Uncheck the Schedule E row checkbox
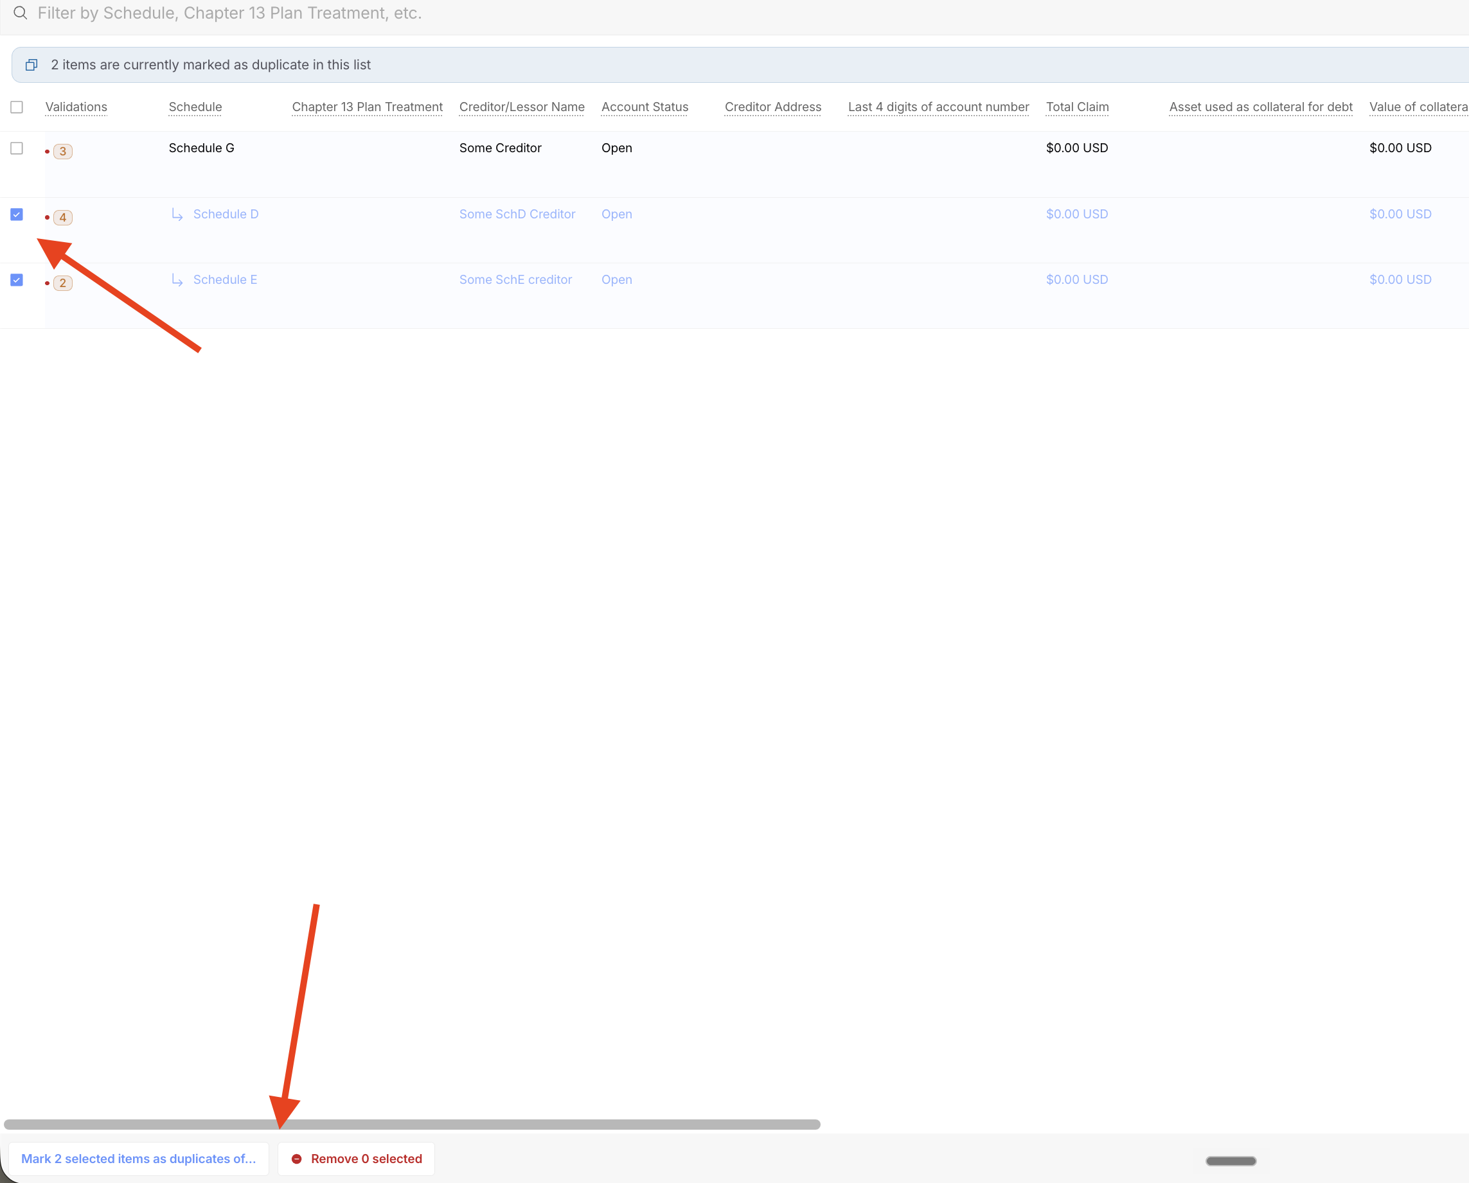This screenshot has width=1469, height=1183. pyautogui.click(x=17, y=279)
